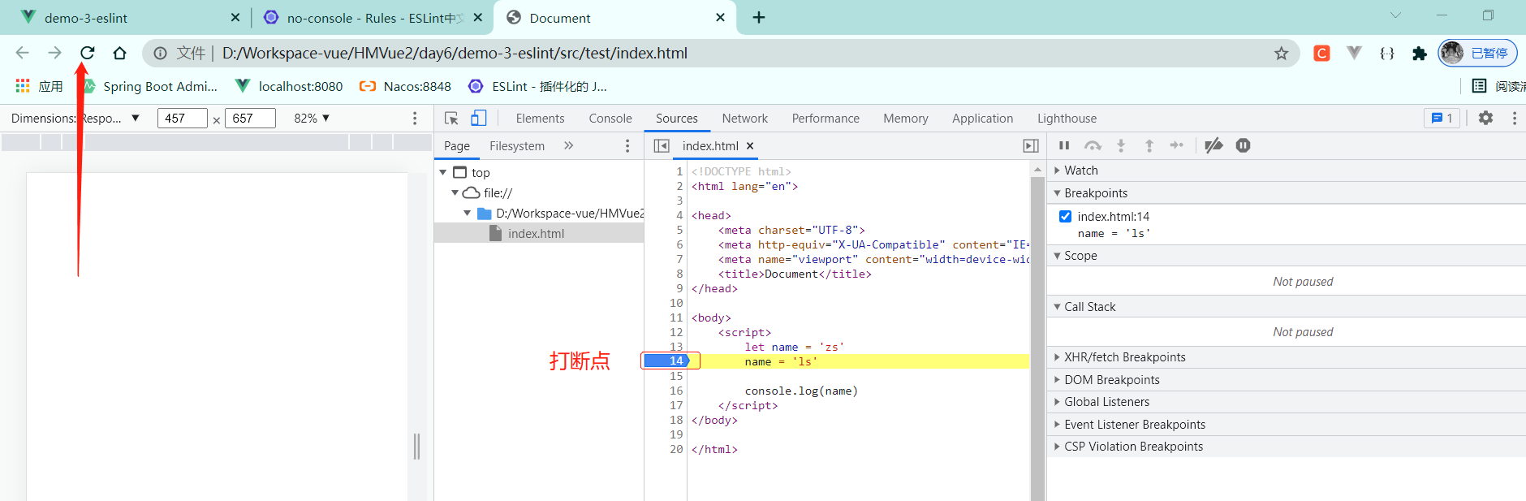Toggle the device toolbar icon
This screenshot has height=501, width=1526.
479,119
